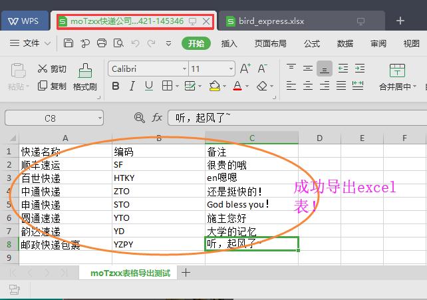Viewport: 427px width, 300px height.
Task: Click the Merge and Center (合并居中) icon
Action: (x=397, y=71)
